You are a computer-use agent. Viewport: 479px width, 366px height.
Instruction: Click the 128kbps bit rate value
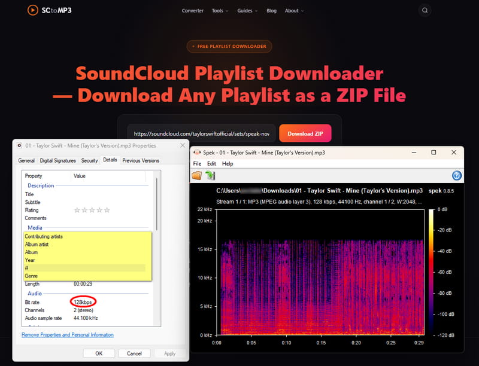point(83,302)
